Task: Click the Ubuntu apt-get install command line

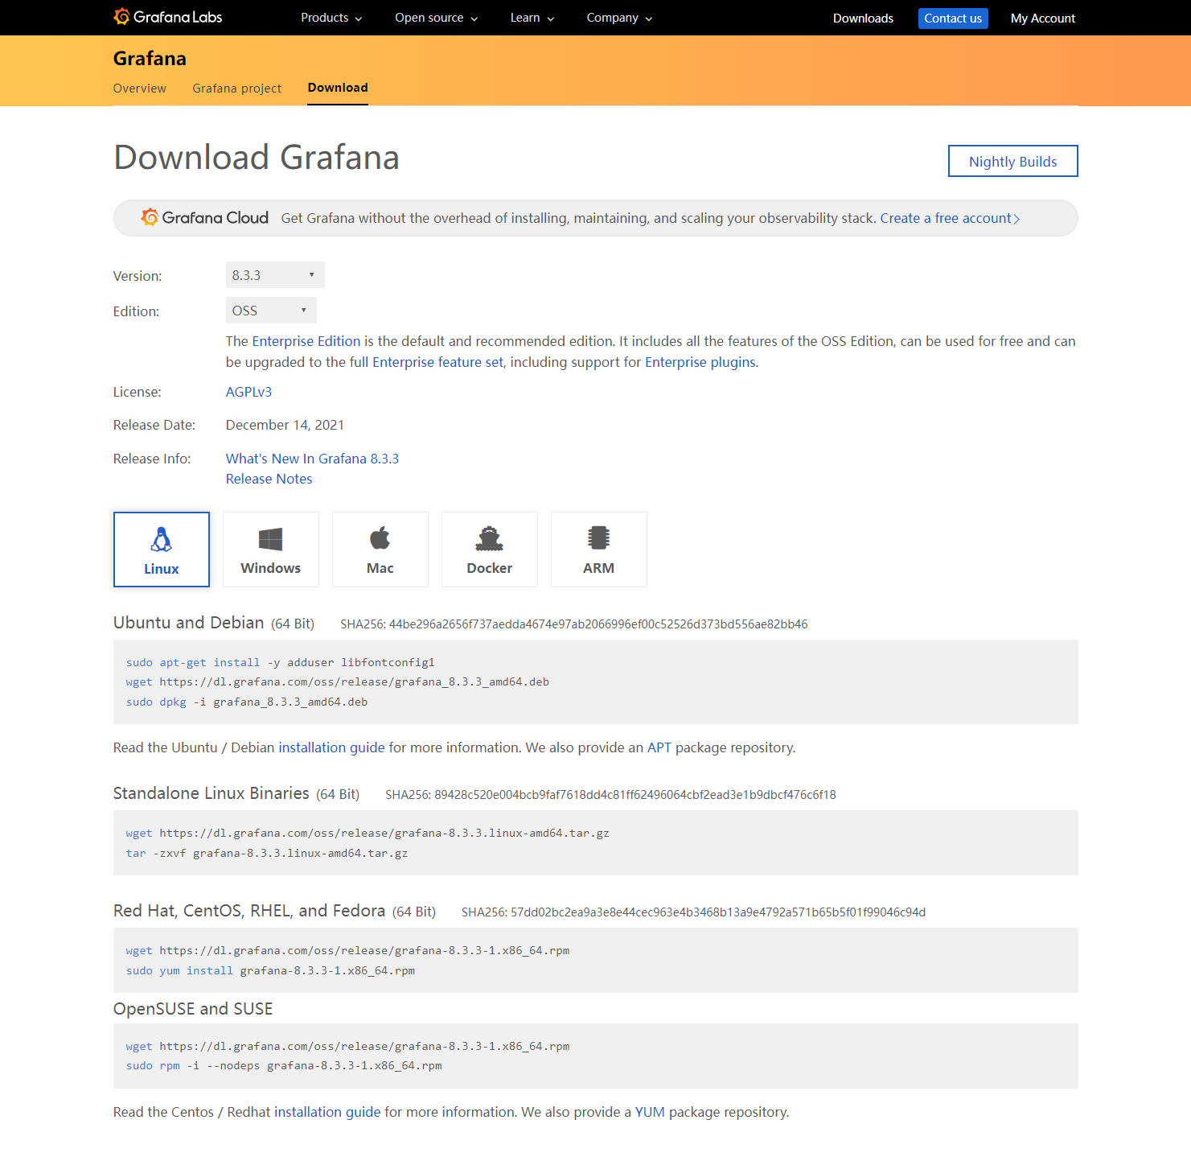Action: (x=280, y=662)
